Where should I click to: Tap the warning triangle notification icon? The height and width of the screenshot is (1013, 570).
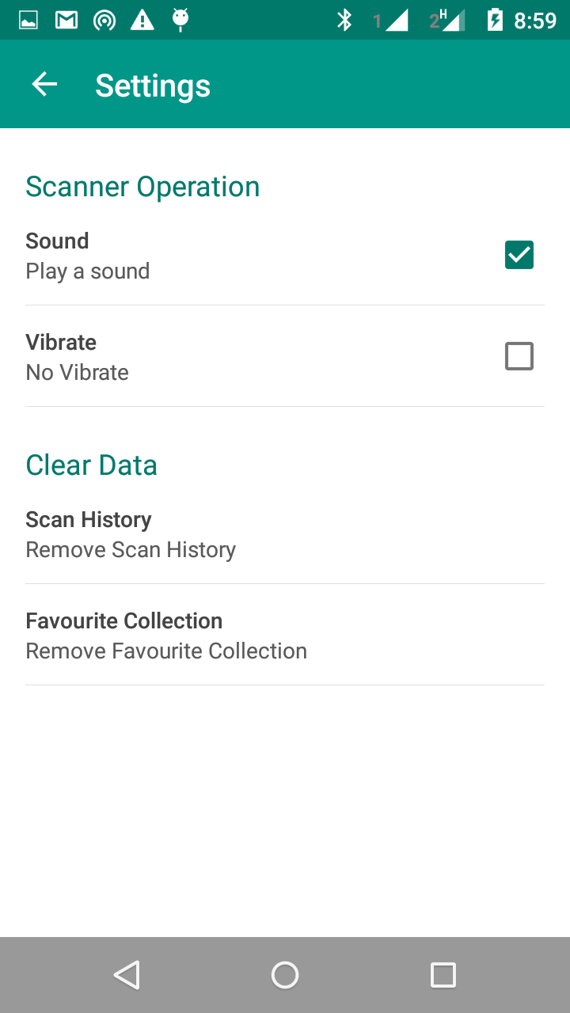point(142,20)
